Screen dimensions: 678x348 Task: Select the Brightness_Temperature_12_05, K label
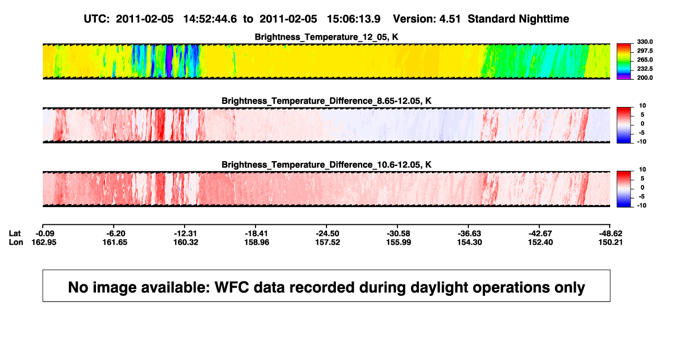pos(326,37)
